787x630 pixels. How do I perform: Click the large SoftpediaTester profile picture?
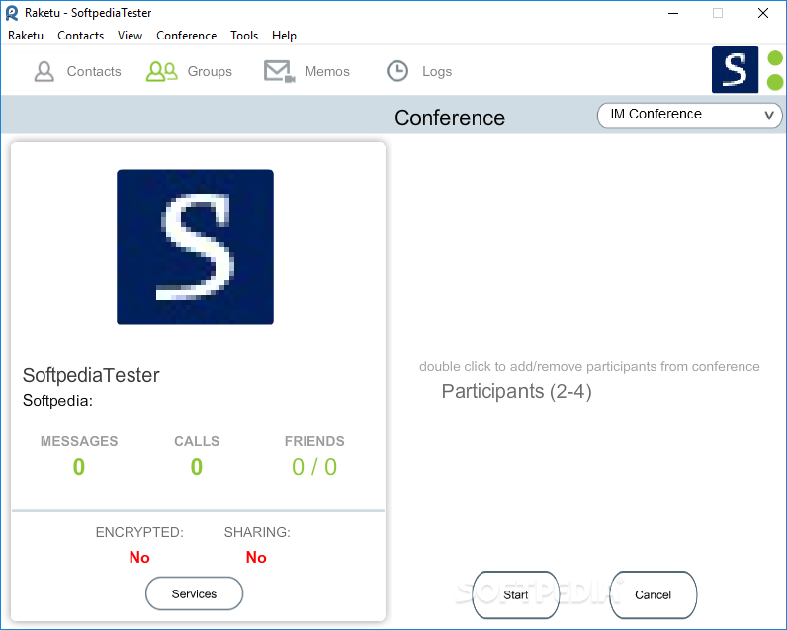tap(195, 247)
